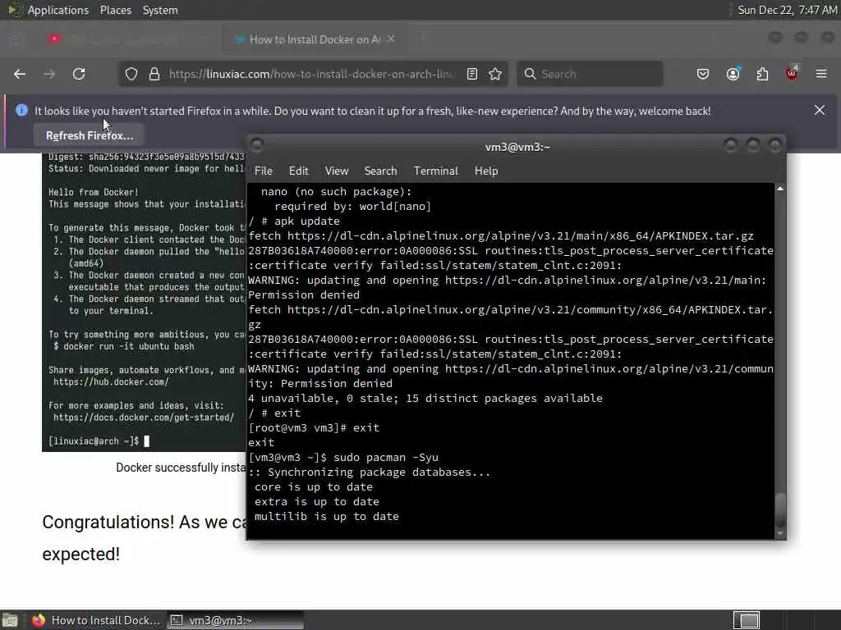The image size is (841, 630).
Task: Open the terminal Help menu
Action: click(x=486, y=171)
